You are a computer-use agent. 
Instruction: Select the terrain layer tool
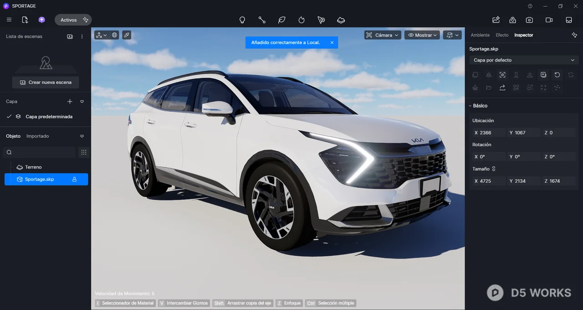pyautogui.click(x=341, y=20)
